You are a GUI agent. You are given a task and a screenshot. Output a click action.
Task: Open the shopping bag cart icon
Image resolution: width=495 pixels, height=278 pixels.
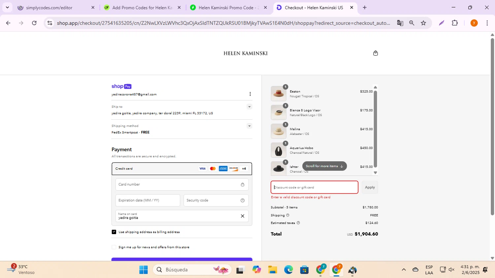pyautogui.click(x=375, y=53)
